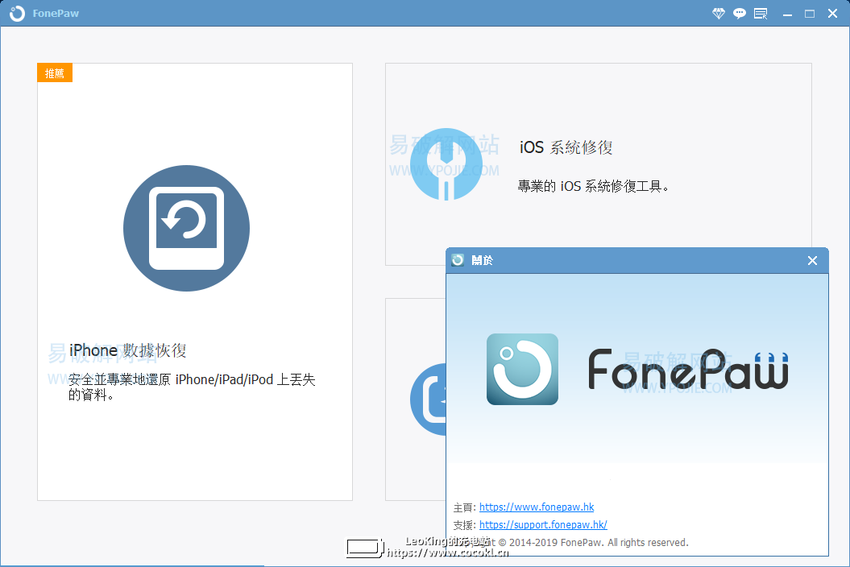Open the iOS system repair wrench icon

click(446, 164)
